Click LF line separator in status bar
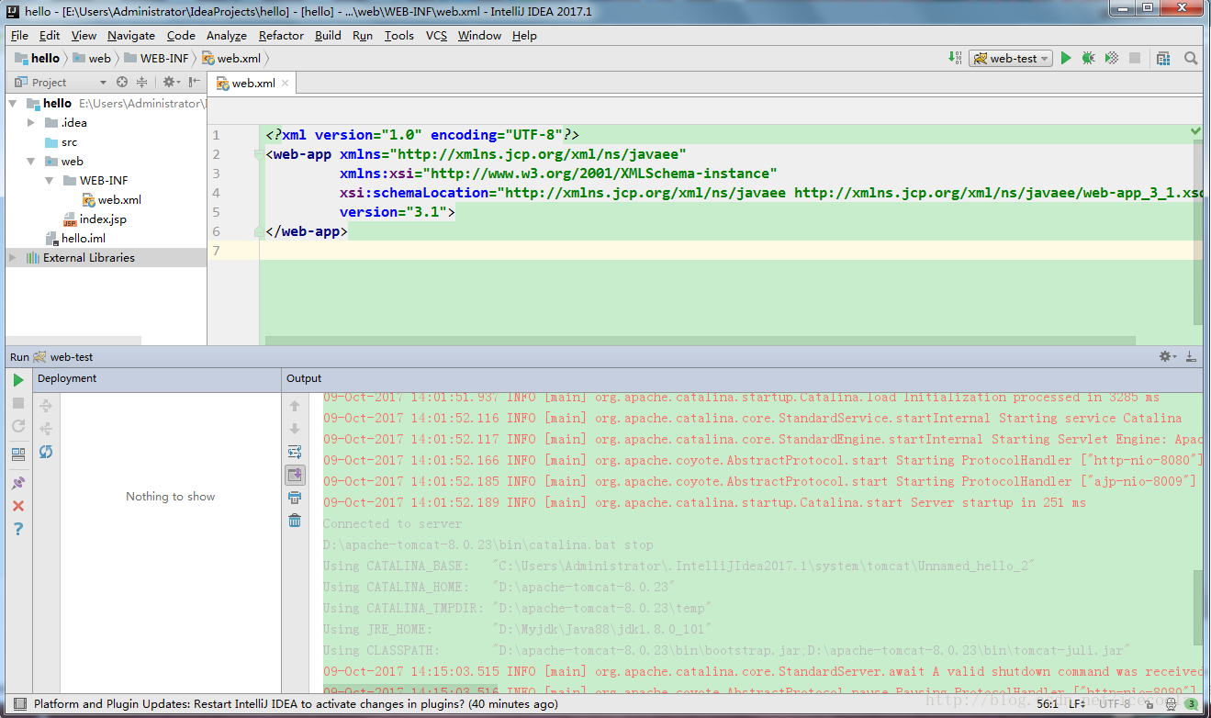Screen dimensions: 1211x718 click(1077, 704)
